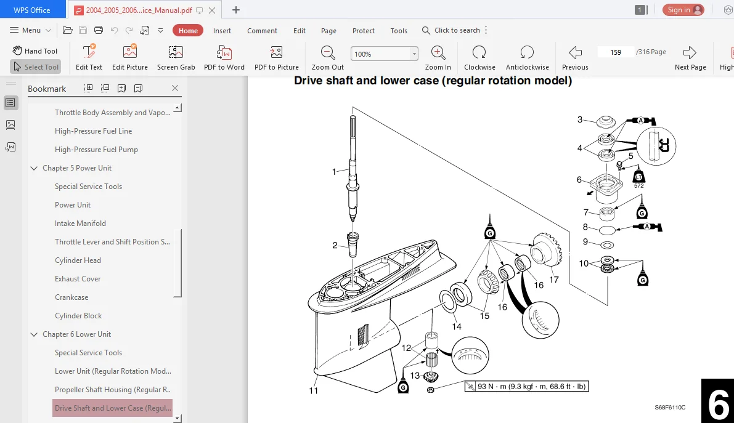Open the Page ribbon tab
The height and width of the screenshot is (423, 734).
[328, 31]
